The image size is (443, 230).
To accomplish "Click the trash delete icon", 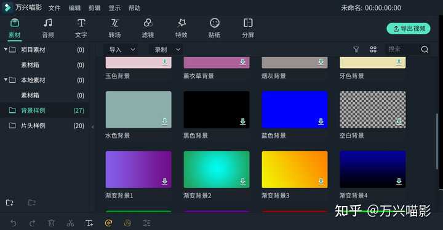I will pyautogui.click(x=51, y=223).
